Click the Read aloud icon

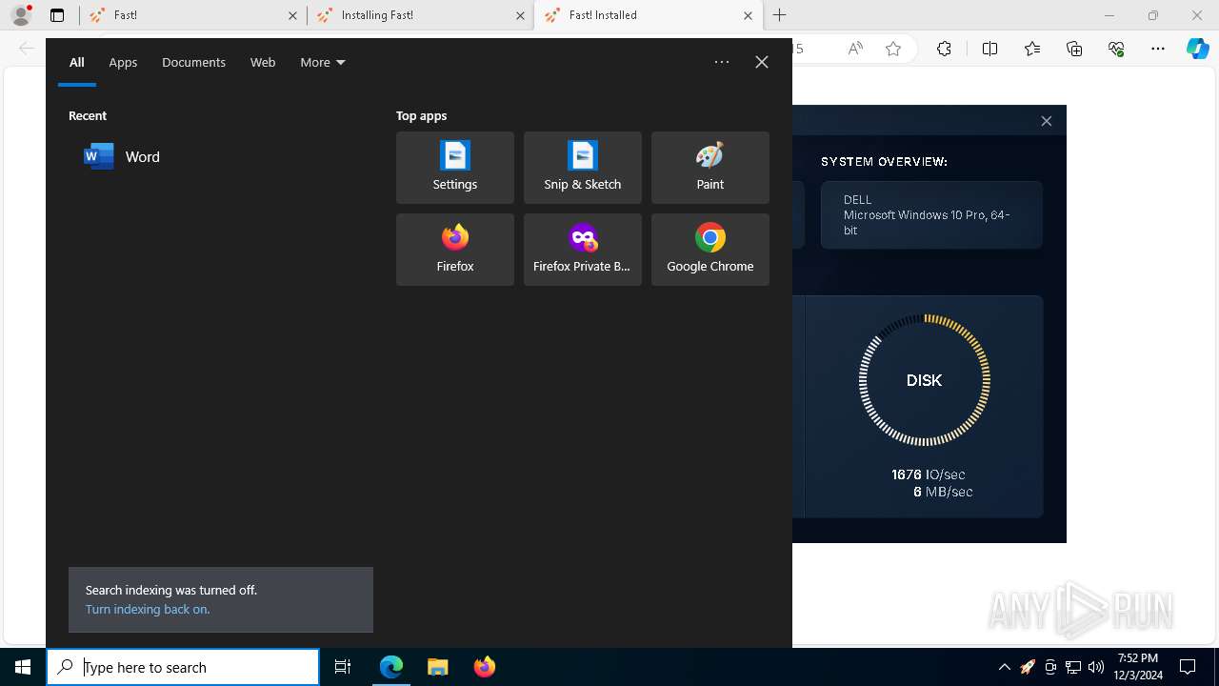click(x=855, y=49)
